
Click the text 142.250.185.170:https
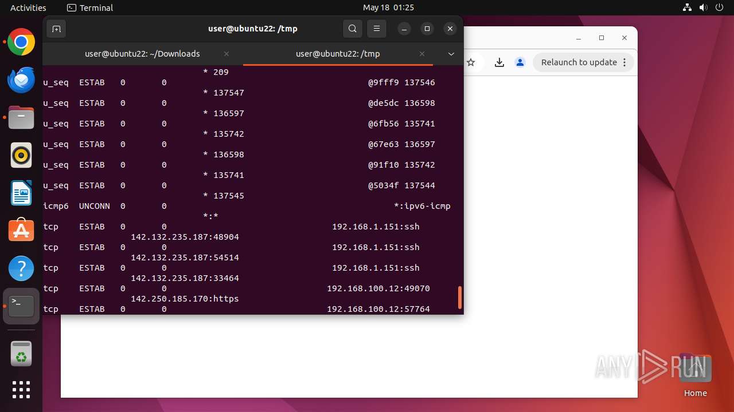(x=185, y=299)
